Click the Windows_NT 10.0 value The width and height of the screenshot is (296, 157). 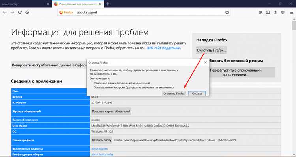point(102,131)
